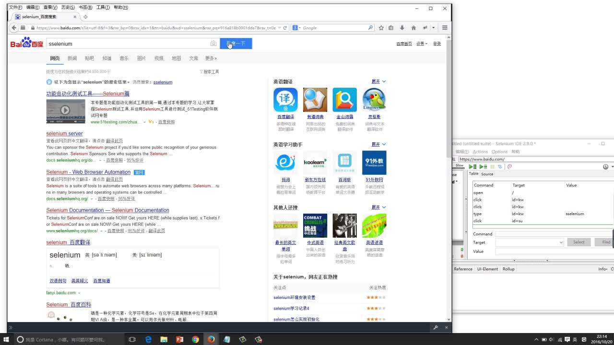Viewport: 614px width, 345px height.
Task: Select the 图片 search tab
Action: point(142,58)
